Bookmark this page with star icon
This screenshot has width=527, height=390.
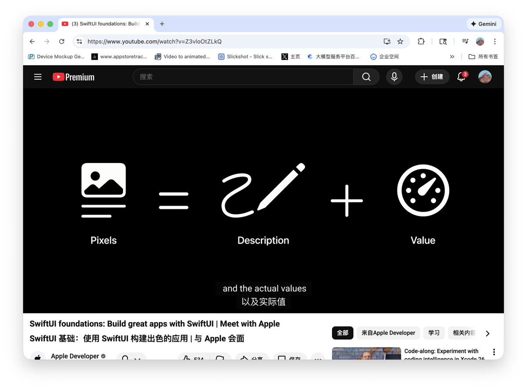tap(400, 42)
